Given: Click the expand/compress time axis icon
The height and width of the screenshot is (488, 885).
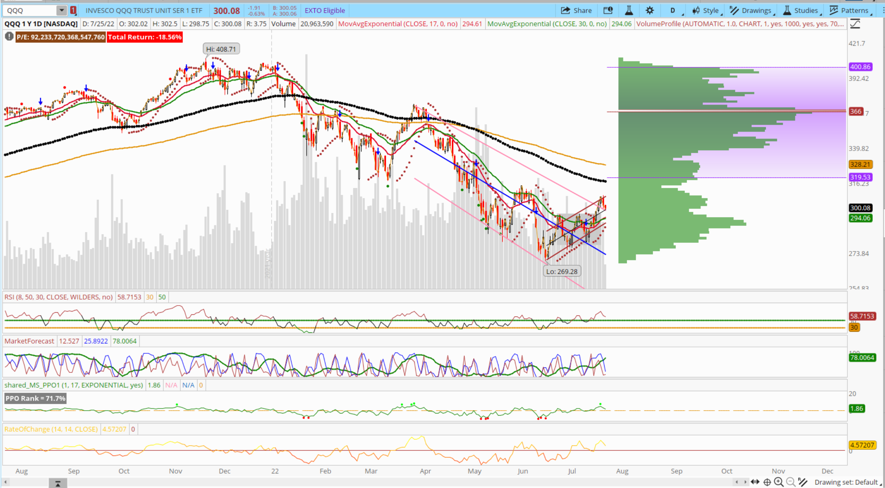Looking at the screenshot, I should click(x=755, y=482).
